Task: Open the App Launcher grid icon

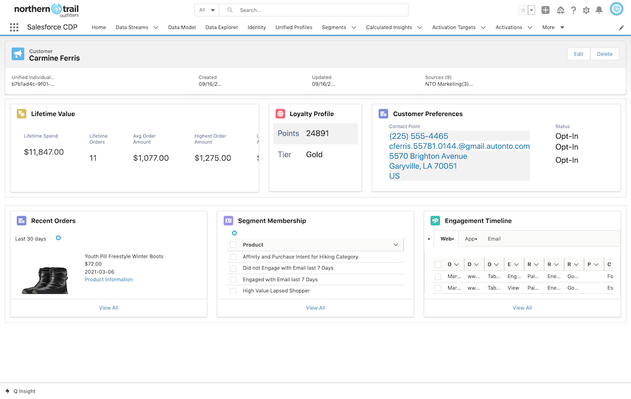Action: coord(14,27)
